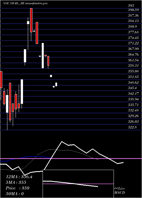Click the '<<Live MACD' label

(x=120, y=191)
